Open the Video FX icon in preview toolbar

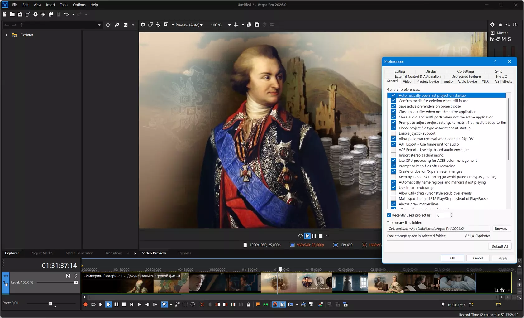coord(158,25)
